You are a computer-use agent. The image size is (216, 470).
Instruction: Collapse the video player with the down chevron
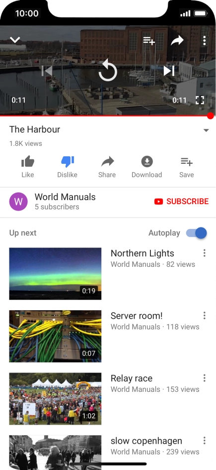click(15, 39)
